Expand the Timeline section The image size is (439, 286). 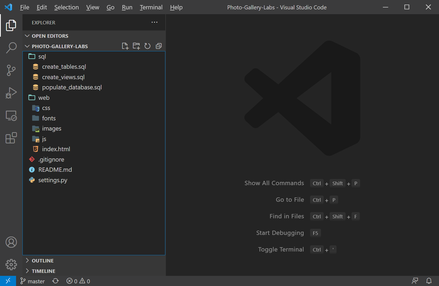coord(27,271)
